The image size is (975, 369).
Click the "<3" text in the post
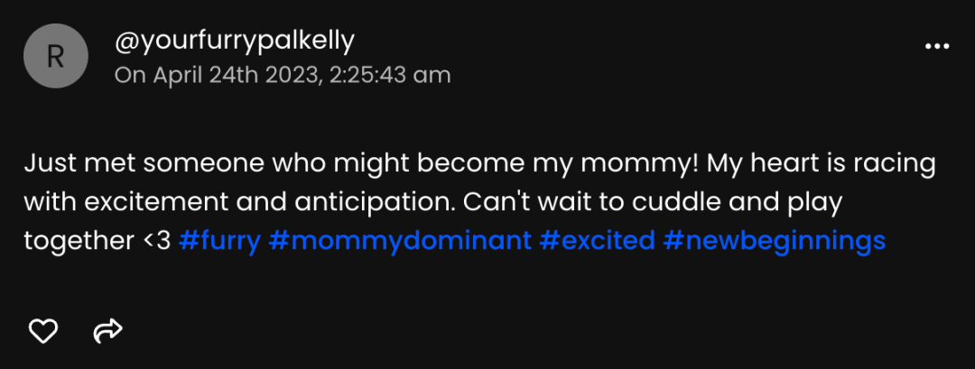point(158,241)
